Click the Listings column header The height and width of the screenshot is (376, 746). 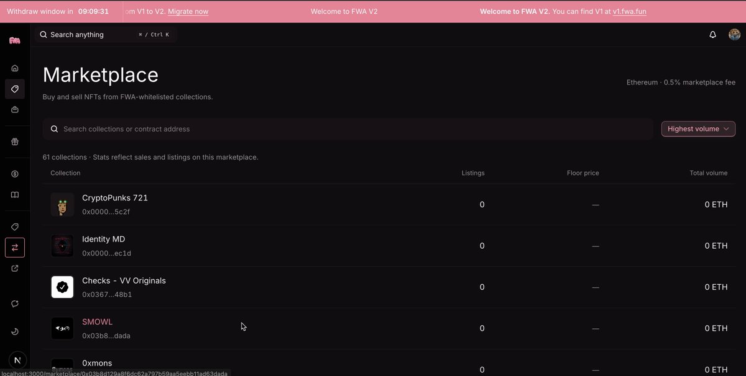(x=473, y=173)
